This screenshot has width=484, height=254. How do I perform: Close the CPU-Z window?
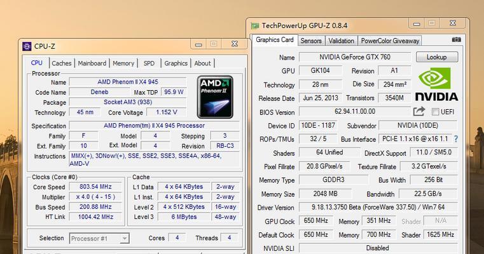(x=235, y=44)
